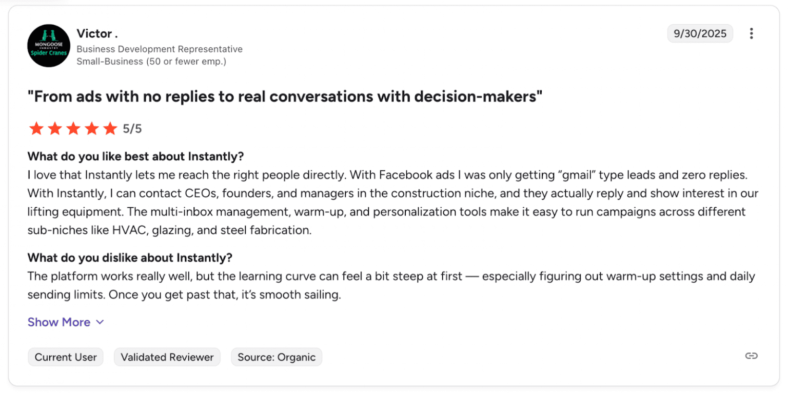This screenshot has width=788, height=393.
Task: Click the second red rating star
Action: click(54, 128)
